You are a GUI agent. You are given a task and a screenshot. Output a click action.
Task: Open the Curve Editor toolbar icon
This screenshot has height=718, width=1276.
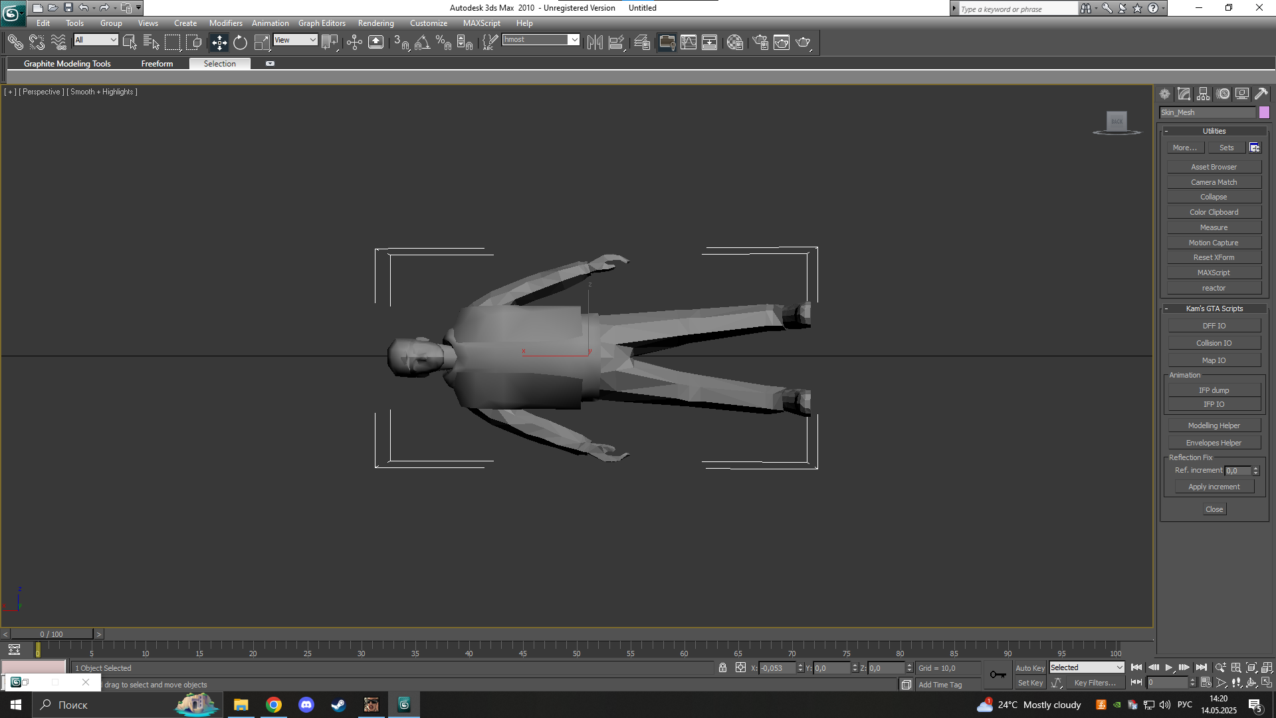click(689, 43)
